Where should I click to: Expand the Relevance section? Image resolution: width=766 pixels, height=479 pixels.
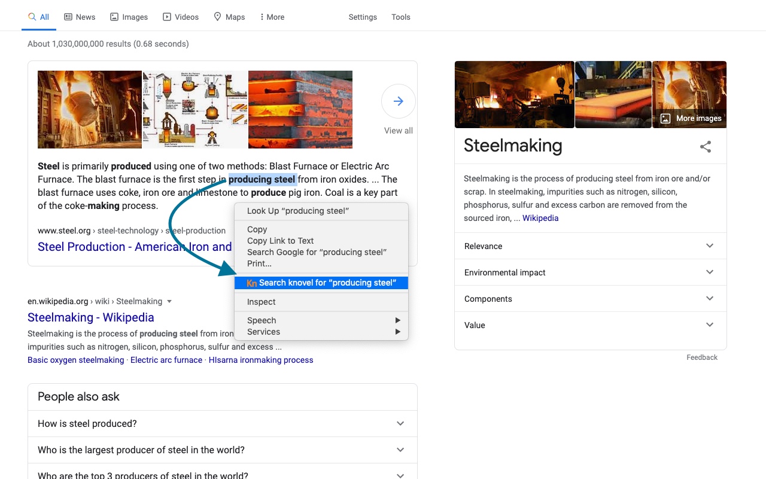tap(590, 246)
